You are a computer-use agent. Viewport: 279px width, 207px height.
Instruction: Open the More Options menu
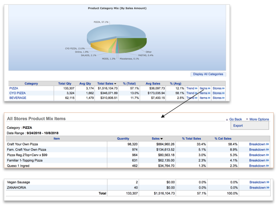click(x=259, y=119)
